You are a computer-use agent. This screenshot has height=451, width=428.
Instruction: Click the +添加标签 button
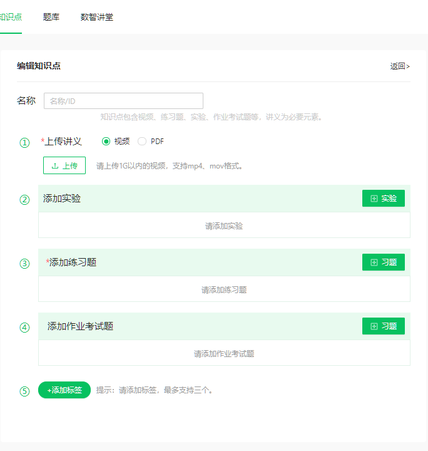pyautogui.click(x=64, y=390)
